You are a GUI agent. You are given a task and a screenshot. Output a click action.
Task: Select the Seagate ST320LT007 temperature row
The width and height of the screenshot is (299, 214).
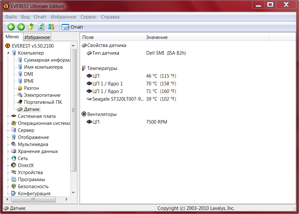pyautogui.click(x=131, y=99)
